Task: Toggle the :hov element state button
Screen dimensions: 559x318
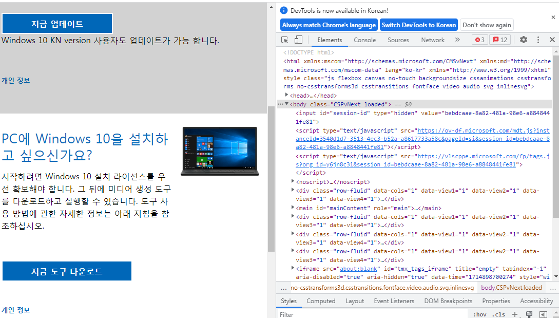Action: (x=480, y=314)
